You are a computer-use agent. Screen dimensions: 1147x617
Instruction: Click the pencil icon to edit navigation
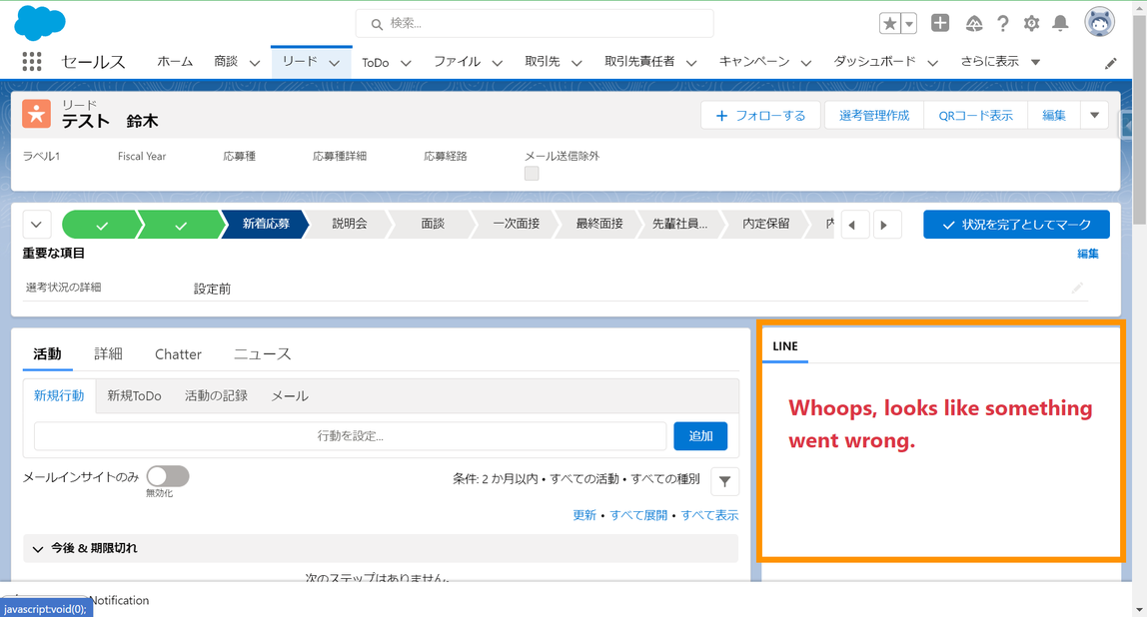click(x=1110, y=62)
